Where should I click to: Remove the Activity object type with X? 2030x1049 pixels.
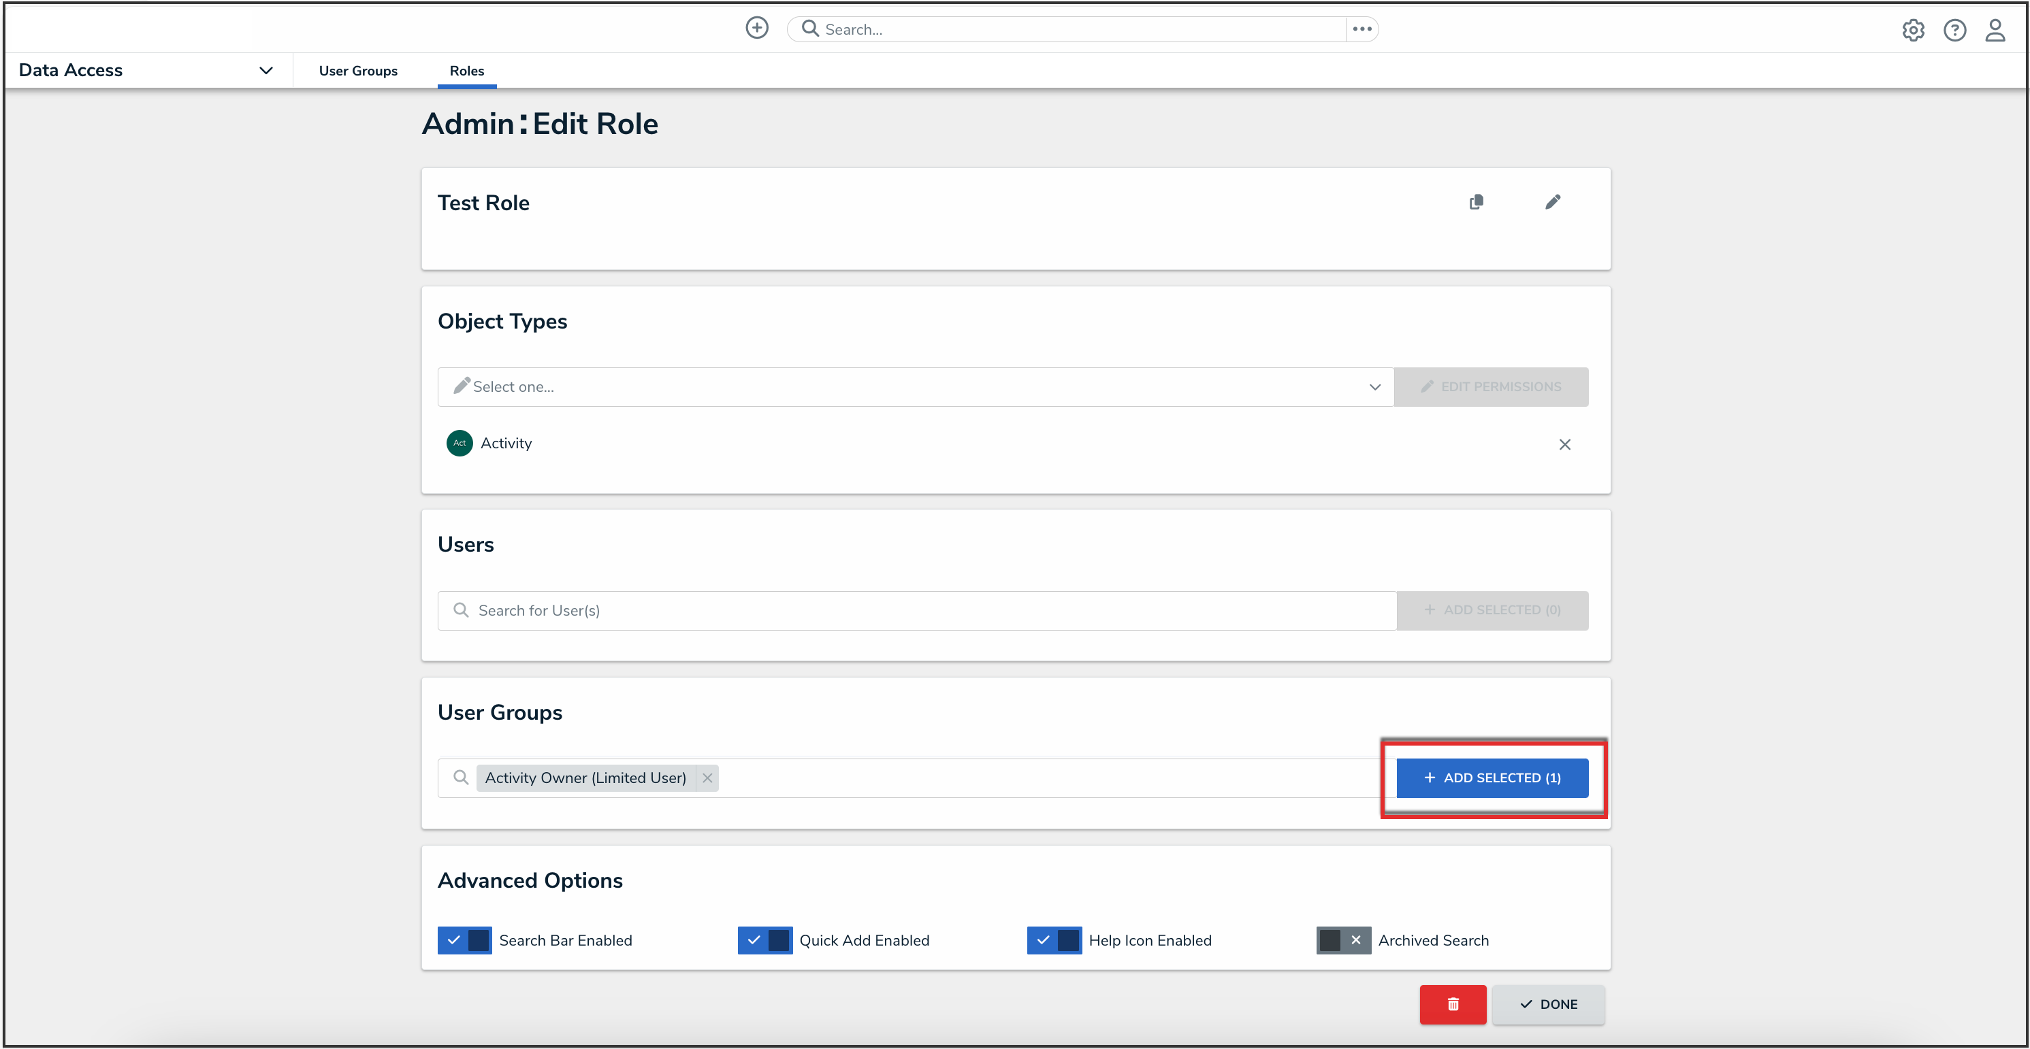[x=1564, y=444]
